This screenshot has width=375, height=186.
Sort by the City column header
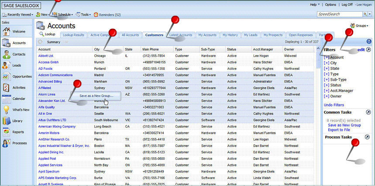tap(108, 49)
